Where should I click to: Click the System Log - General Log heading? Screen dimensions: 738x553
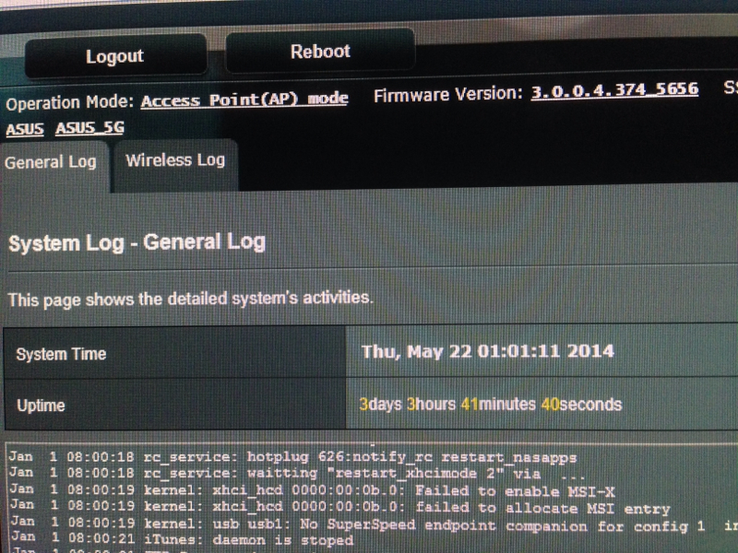click(137, 242)
